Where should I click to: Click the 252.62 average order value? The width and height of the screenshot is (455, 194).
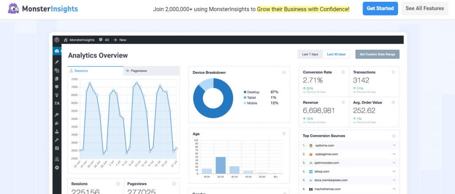tap(364, 110)
